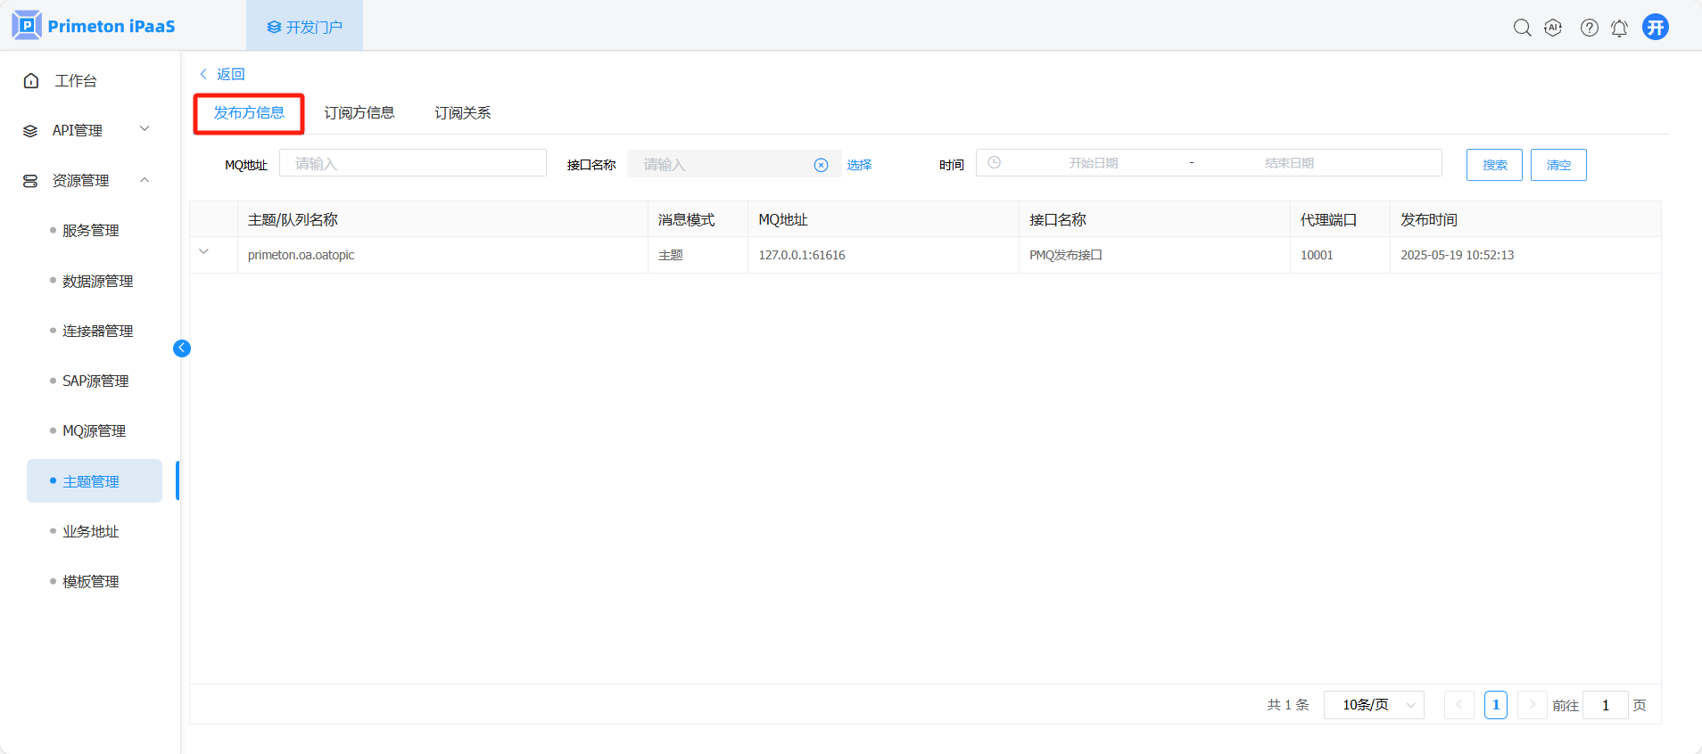Expand the API管理 menu
Image resolution: width=1702 pixels, height=754 pixels.
(x=87, y=130)
